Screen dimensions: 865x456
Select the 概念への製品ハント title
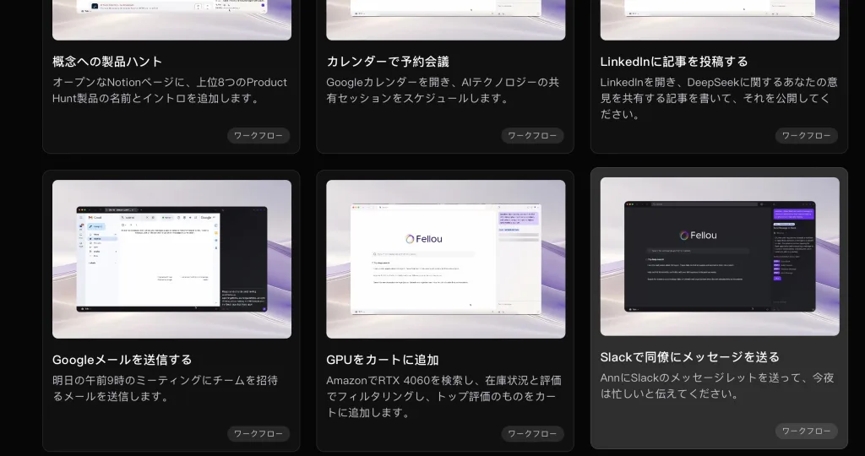(x=107, y=61)
